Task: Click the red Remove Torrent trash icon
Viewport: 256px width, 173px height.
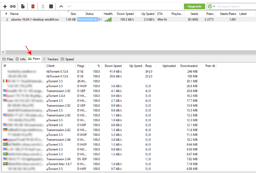Action: 33,6
